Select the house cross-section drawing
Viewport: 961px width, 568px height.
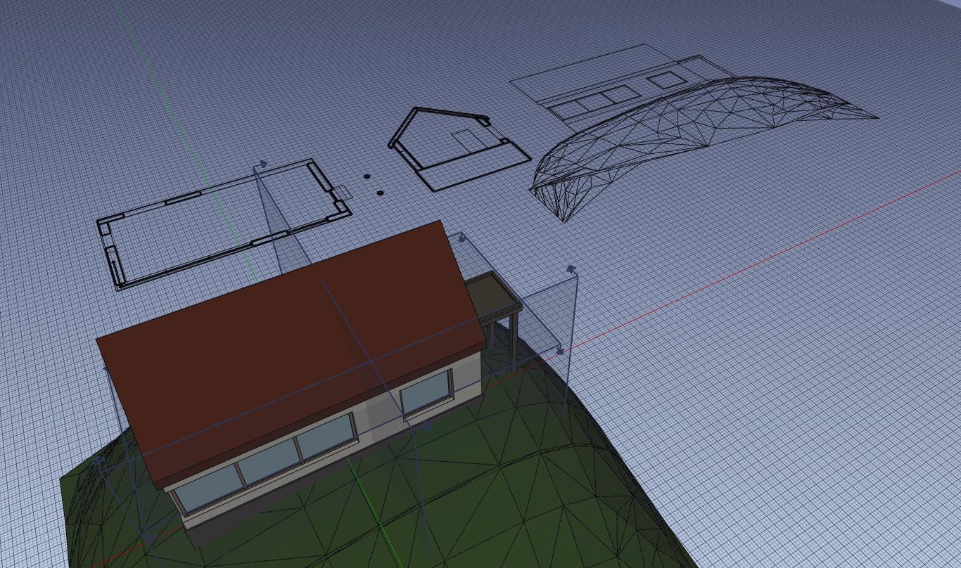click(459, 148)
